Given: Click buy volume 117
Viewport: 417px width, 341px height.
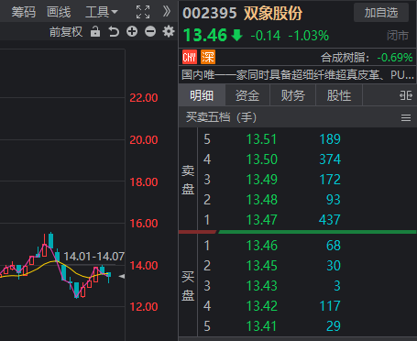Looking at the screenshot, I should pyautogui.click(x=330, y=306).
